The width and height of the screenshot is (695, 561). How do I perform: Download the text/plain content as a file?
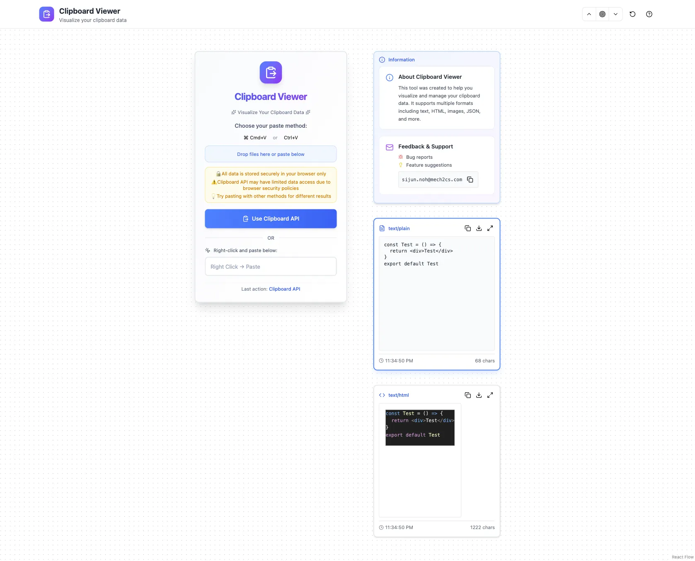point(479,228)
